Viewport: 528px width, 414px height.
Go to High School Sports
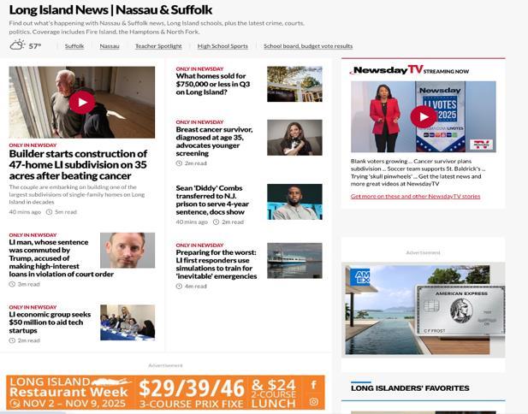[222, 46]
